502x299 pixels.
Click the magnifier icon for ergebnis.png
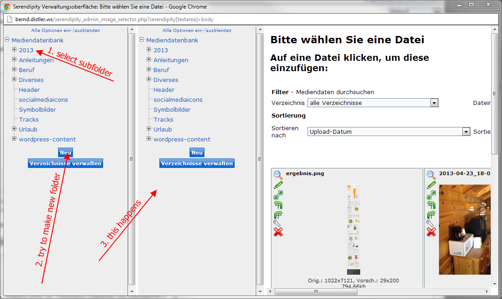pos(278,175)
